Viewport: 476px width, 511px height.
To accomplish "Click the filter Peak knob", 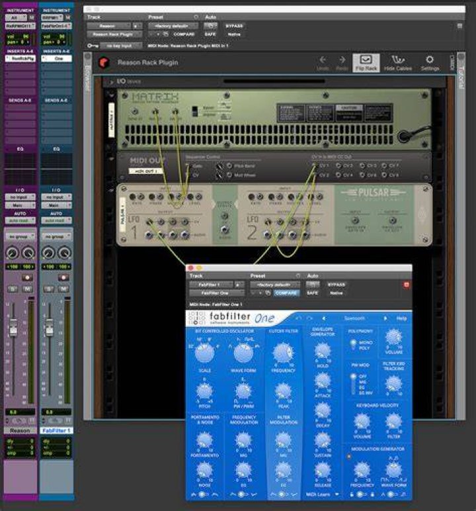I will 283,391.
